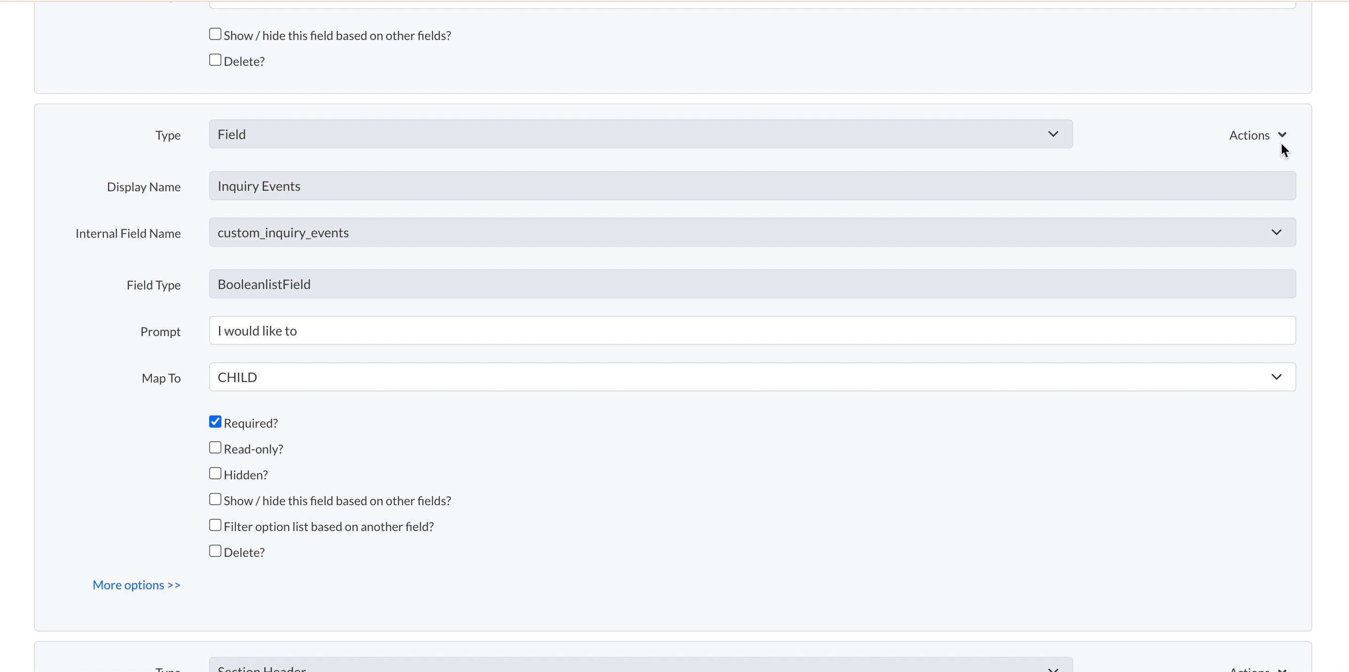Expand the Internal Field Name selector
The image size is (1349, 672).
pyautogui.click(x=1277, y=232)
